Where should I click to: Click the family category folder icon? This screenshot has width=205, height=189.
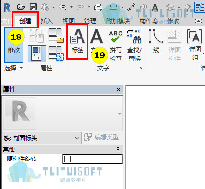click(56, 35)
